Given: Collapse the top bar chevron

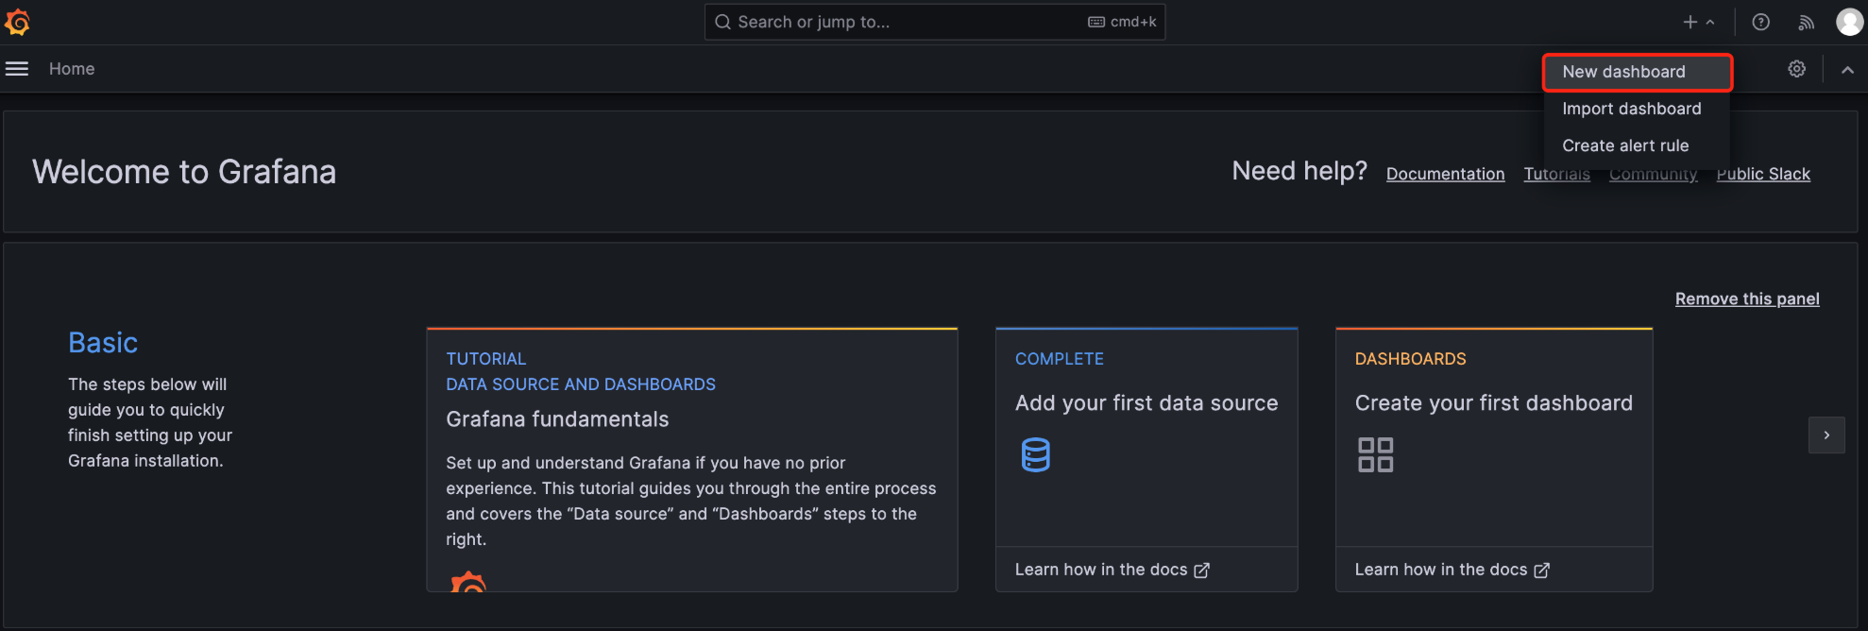Looking at the screenshot, I should click(x=1847, y=69).
